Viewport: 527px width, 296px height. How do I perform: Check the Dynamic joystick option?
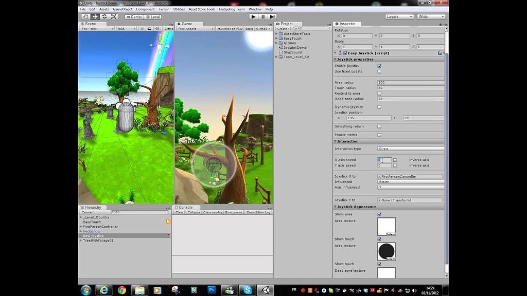click(380, 107)
